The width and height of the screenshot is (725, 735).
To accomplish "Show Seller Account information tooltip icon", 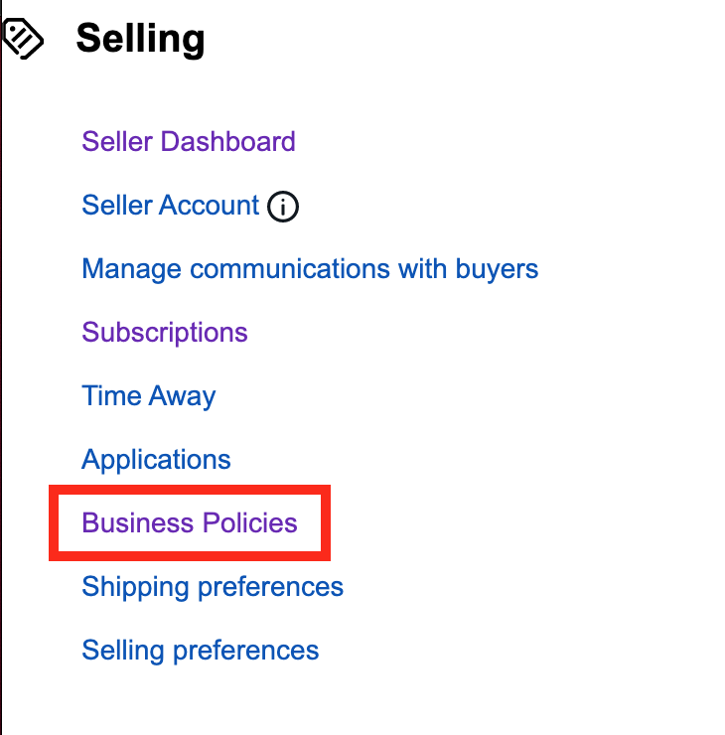I will click(x=283, y=207).
